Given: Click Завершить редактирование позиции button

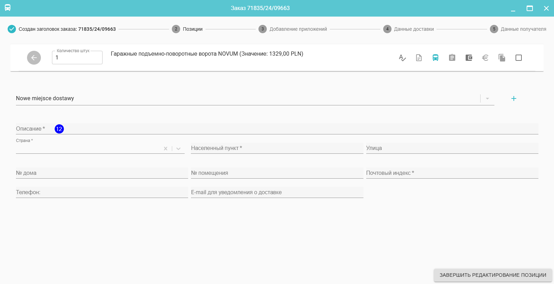Looking at the screenshot, I should [493, 275].
